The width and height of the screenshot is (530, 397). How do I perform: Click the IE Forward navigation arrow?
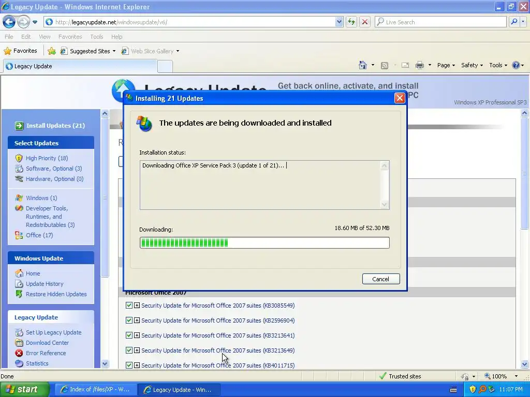[23, 22]
